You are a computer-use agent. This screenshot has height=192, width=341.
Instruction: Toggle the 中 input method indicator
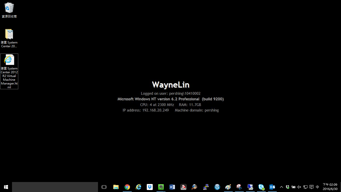coord(317,187)
